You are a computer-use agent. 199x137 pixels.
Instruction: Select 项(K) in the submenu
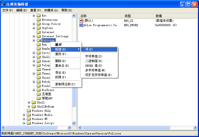(99, 49)
